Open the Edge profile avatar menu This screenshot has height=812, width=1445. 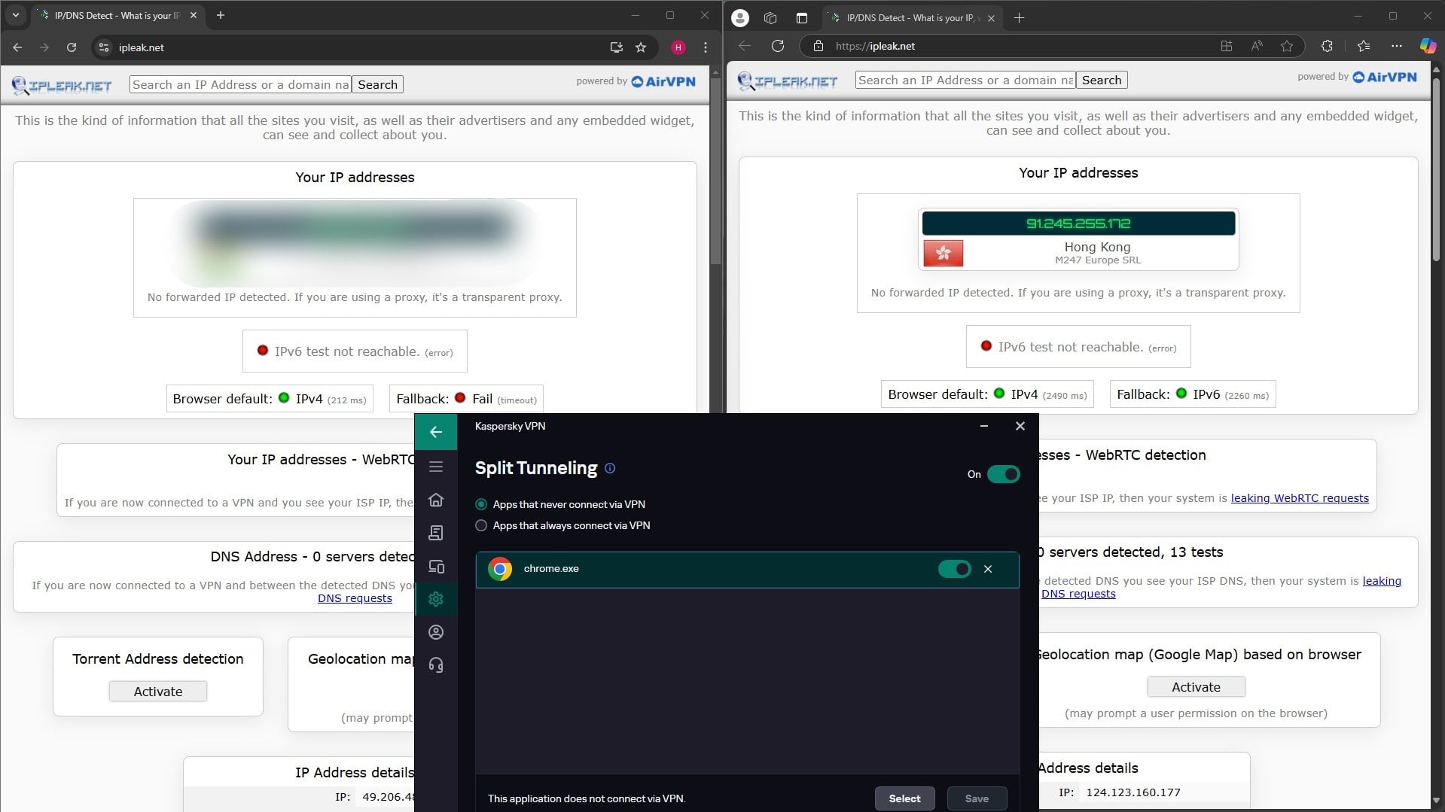pyautogui.click(x=739, y=17)
